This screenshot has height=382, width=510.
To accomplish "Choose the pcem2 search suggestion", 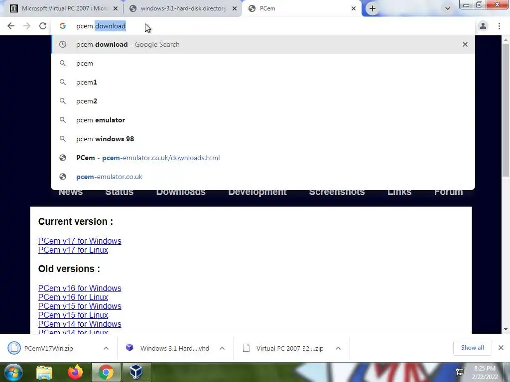I will tap(263, 101).
